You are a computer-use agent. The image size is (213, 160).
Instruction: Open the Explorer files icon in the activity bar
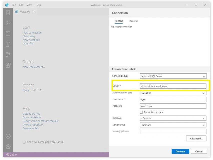[x=8, y=44]
